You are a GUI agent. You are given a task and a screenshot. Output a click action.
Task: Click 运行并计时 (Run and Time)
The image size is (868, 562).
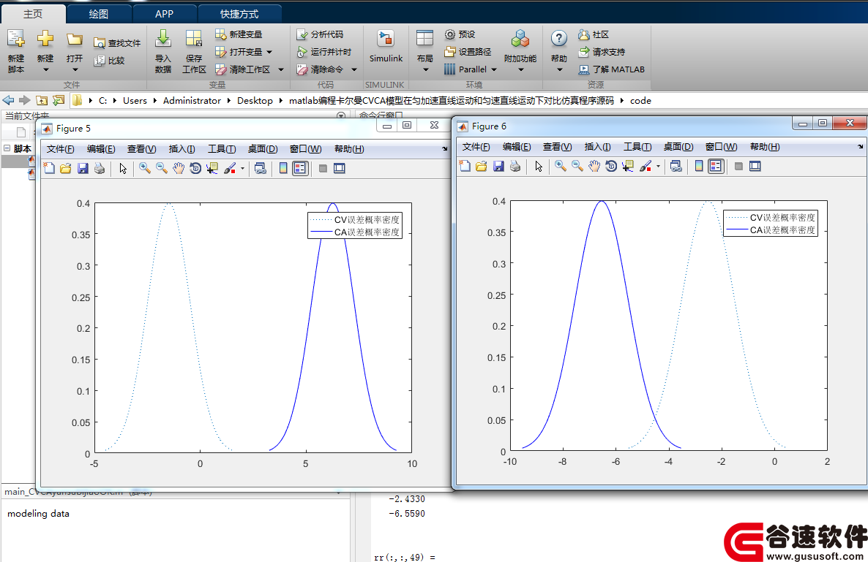tap(323, 52)
